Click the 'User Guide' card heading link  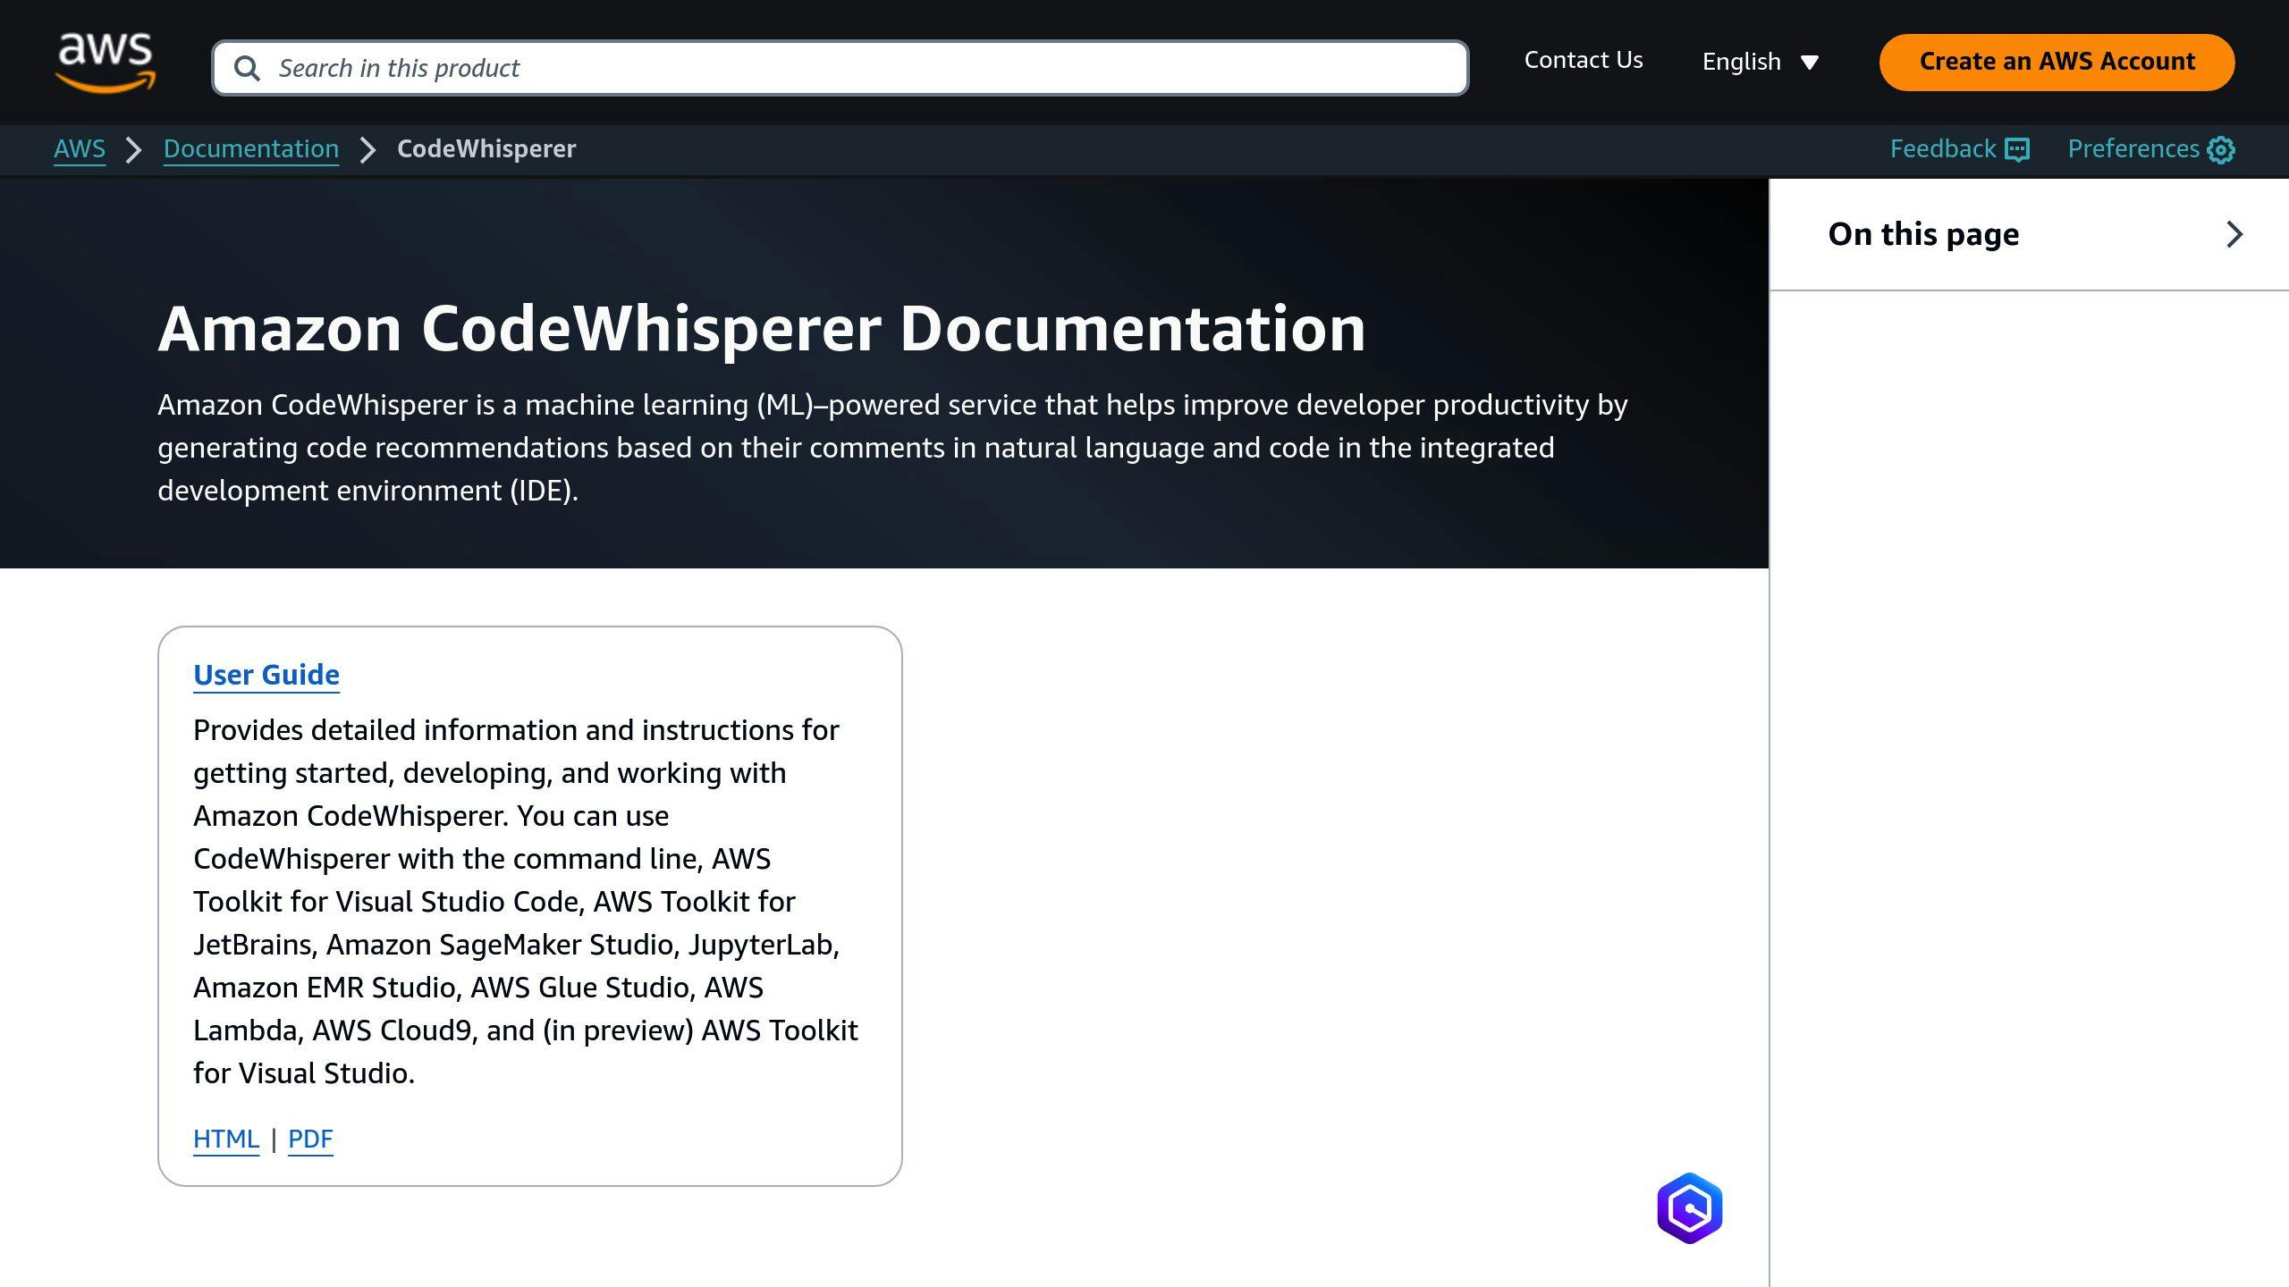(267, 674)
